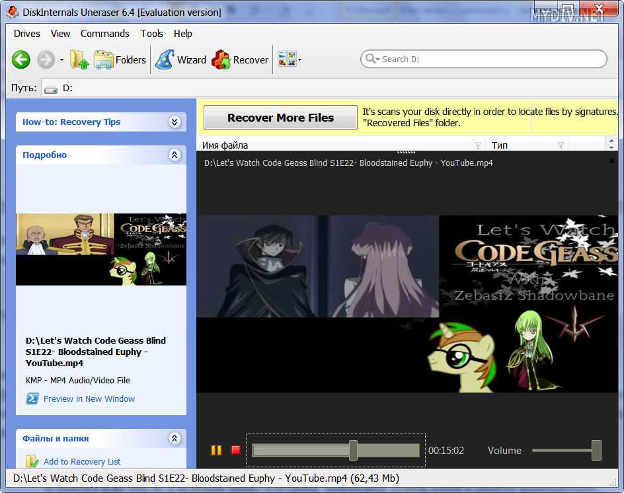The width and height of the screenshot is (624, 493).
Task: Click the view mode thumbnails icon
Action: pos(287,59)
